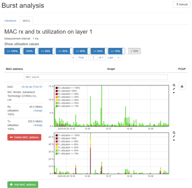
Task: Click the plus icon on Add MAC address
Action: [x=11, y=185]
